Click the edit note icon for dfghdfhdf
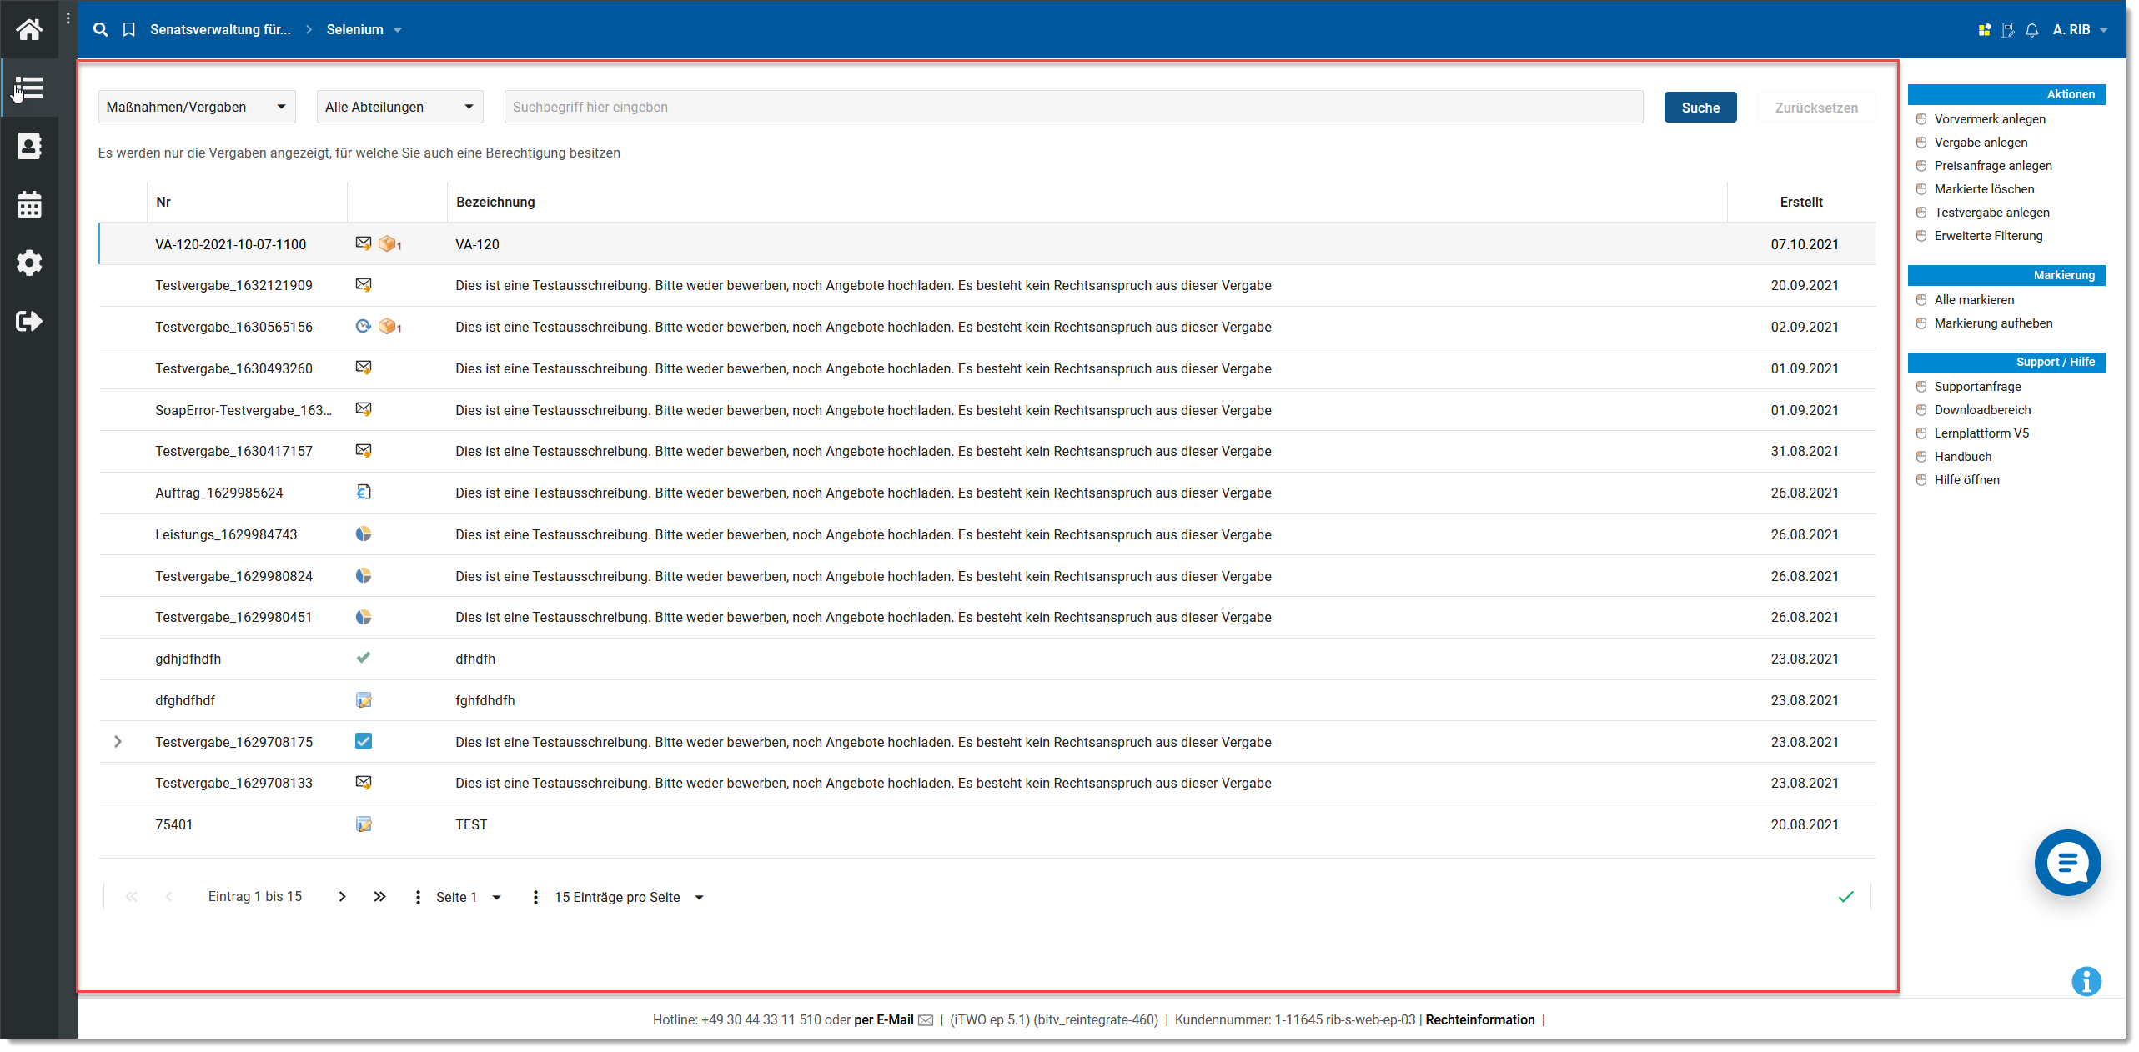This screenshot has width=2139, height=1052. [x=363, y=699]
